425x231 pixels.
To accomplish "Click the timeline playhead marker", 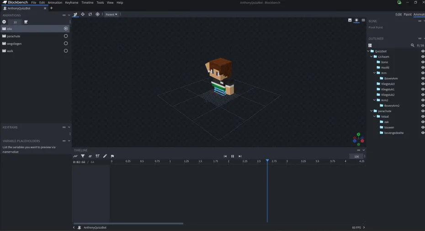I will (x=267, y=160).
